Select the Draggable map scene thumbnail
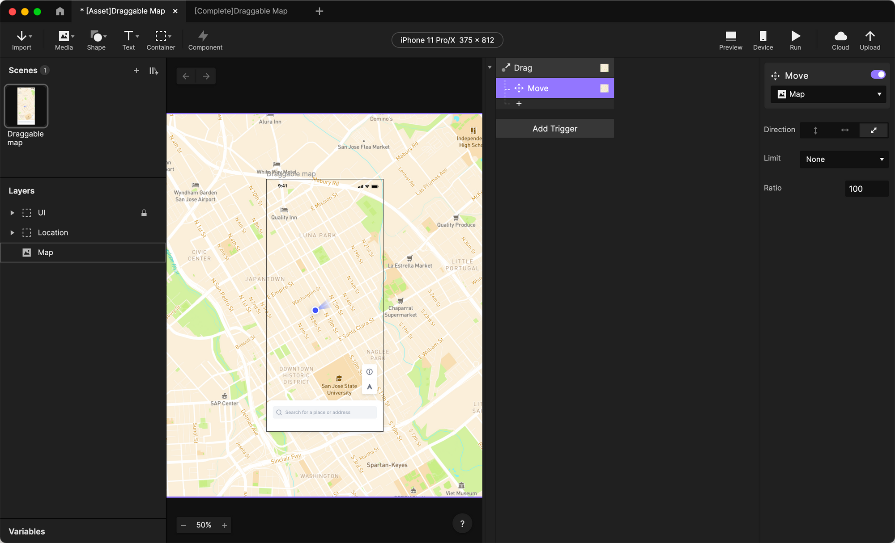Viewport: 895px width, 543px height. pyautogui.click(x=26, y=106)
